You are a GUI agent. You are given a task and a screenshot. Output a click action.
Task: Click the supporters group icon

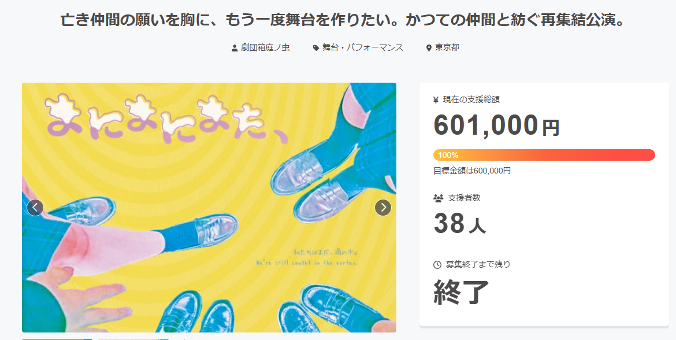click(438, 198)
